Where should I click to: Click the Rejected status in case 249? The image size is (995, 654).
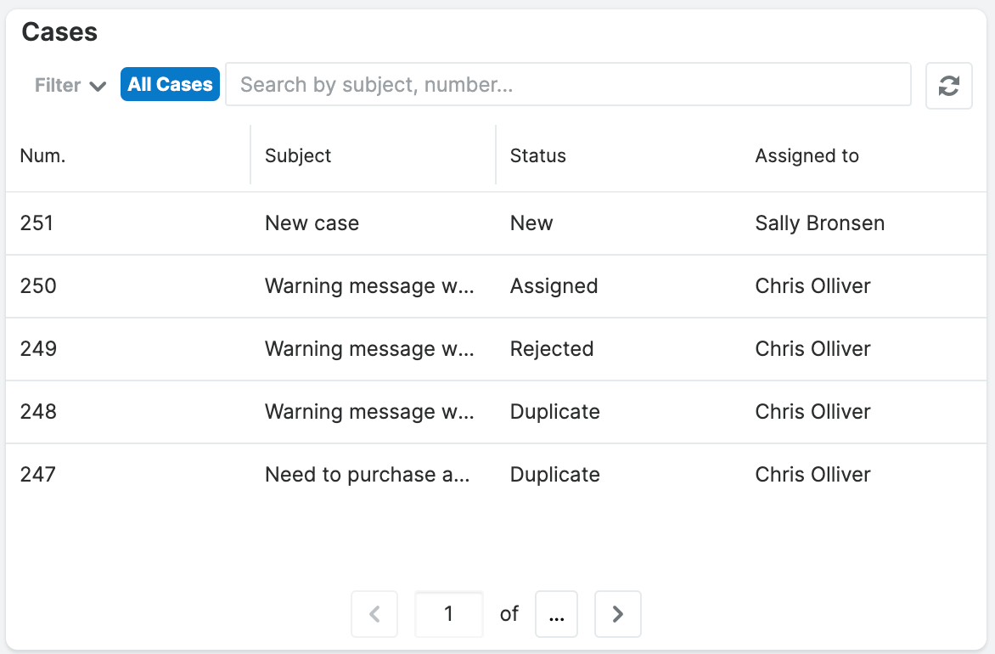(551, 349)
